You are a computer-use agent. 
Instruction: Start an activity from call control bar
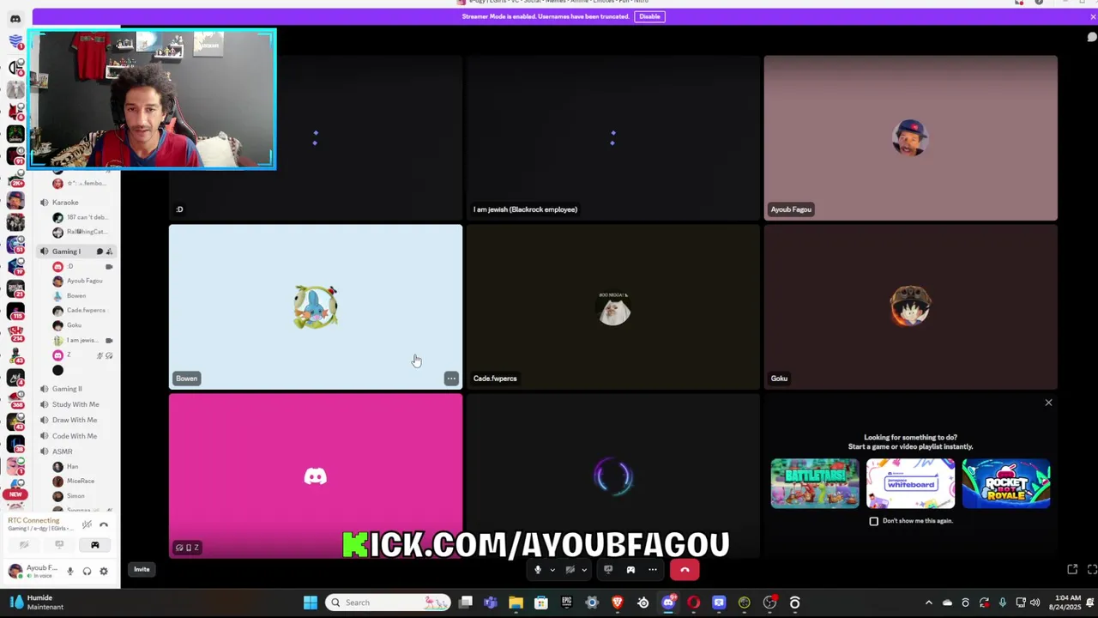(x=630, y=570)
